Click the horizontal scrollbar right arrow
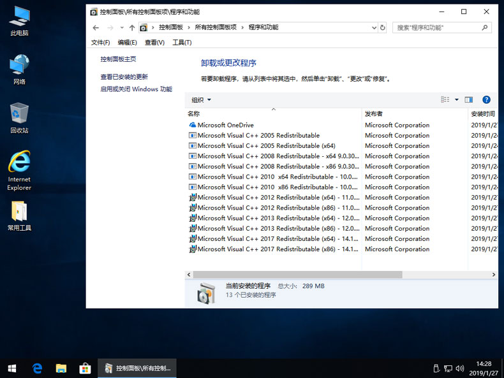 point(494,275)
